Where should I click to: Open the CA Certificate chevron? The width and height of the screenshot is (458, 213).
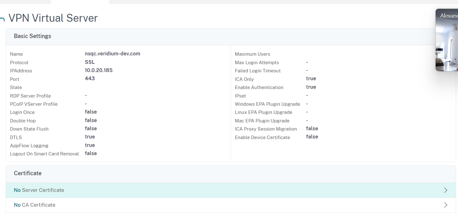pyautogui.click(x=445, y=205)
